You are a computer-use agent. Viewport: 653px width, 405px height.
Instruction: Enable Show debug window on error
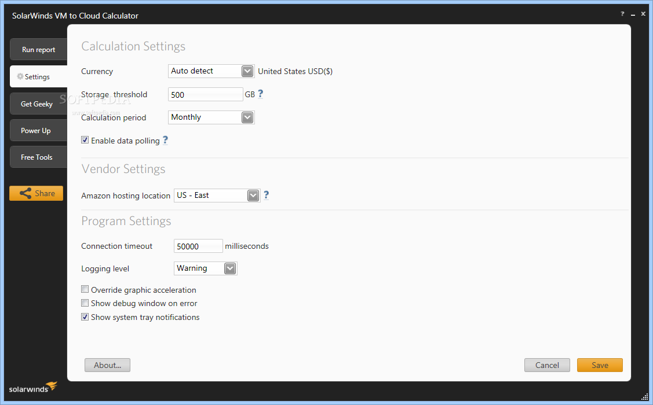tap(85, 303)
